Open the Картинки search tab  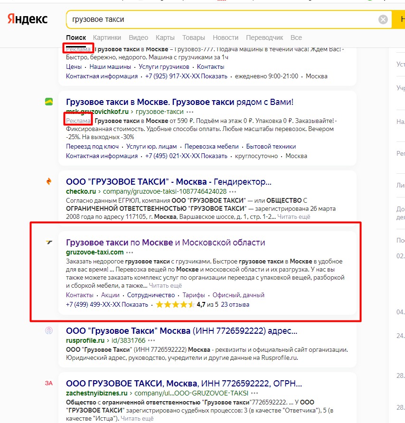pos(107,38)
